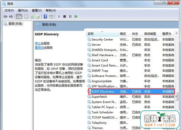Open the 帮助(H) menu
The width and height of the screenshot is (181, 130).
[51, 11]
